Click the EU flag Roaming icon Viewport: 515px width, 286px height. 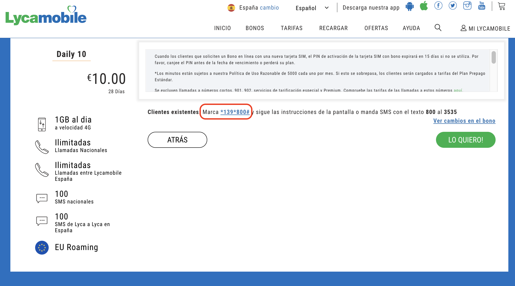point(42,248)
